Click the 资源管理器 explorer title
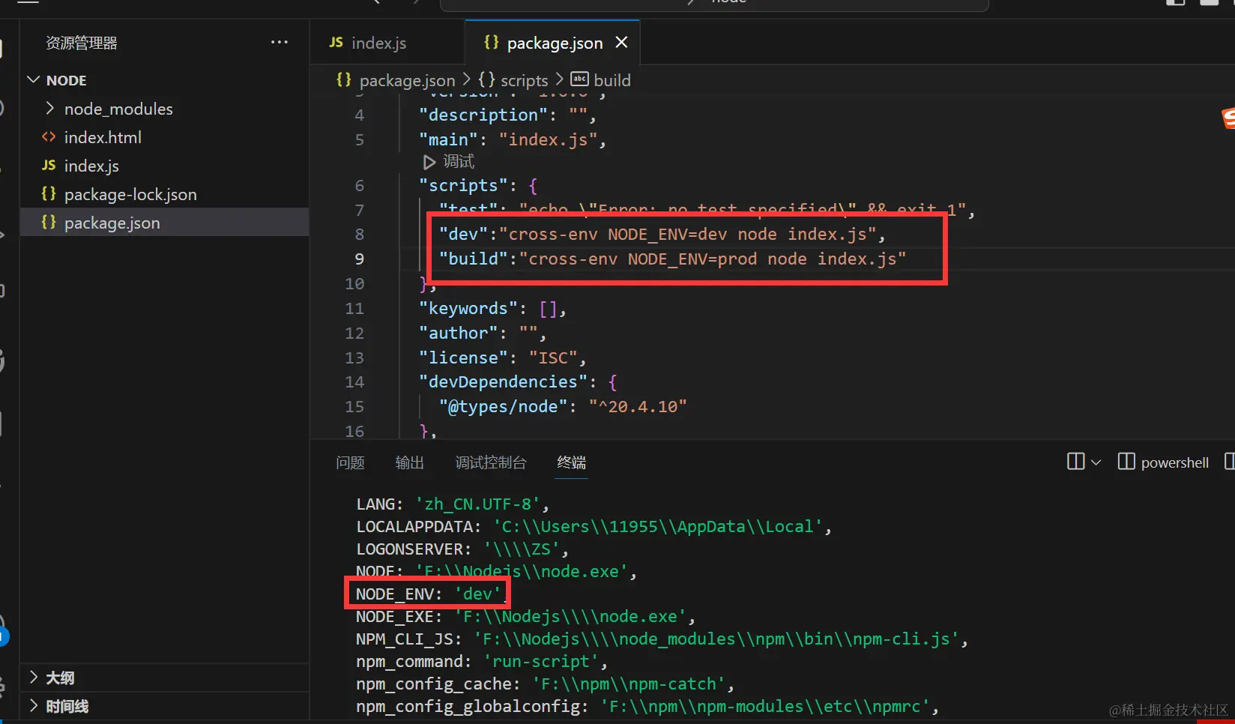The width and height of the screenshot is (1235, 724). [x=82, y=43]
